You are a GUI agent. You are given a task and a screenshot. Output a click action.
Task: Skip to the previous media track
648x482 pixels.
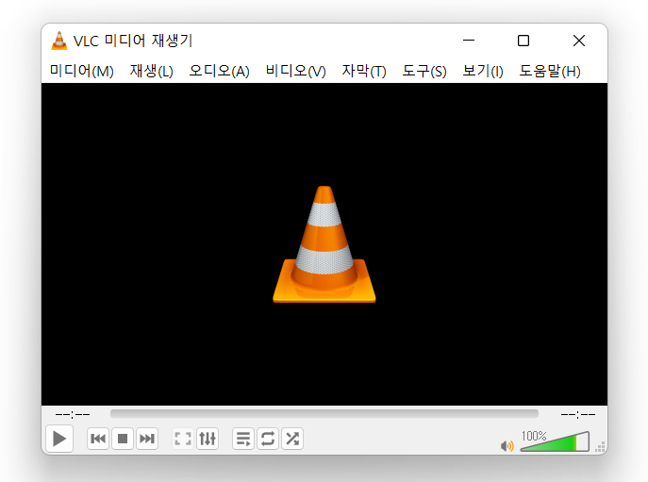click(x=98, y=439)
